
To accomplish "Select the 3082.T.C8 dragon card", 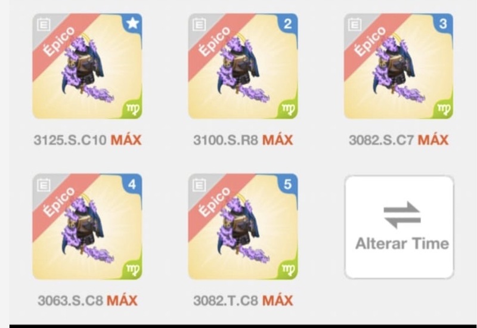I will pos(243,227).
